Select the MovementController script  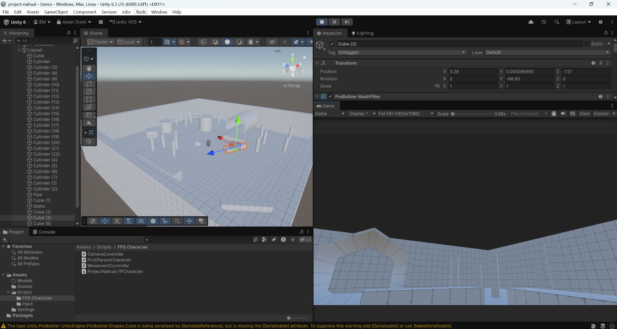108,266
